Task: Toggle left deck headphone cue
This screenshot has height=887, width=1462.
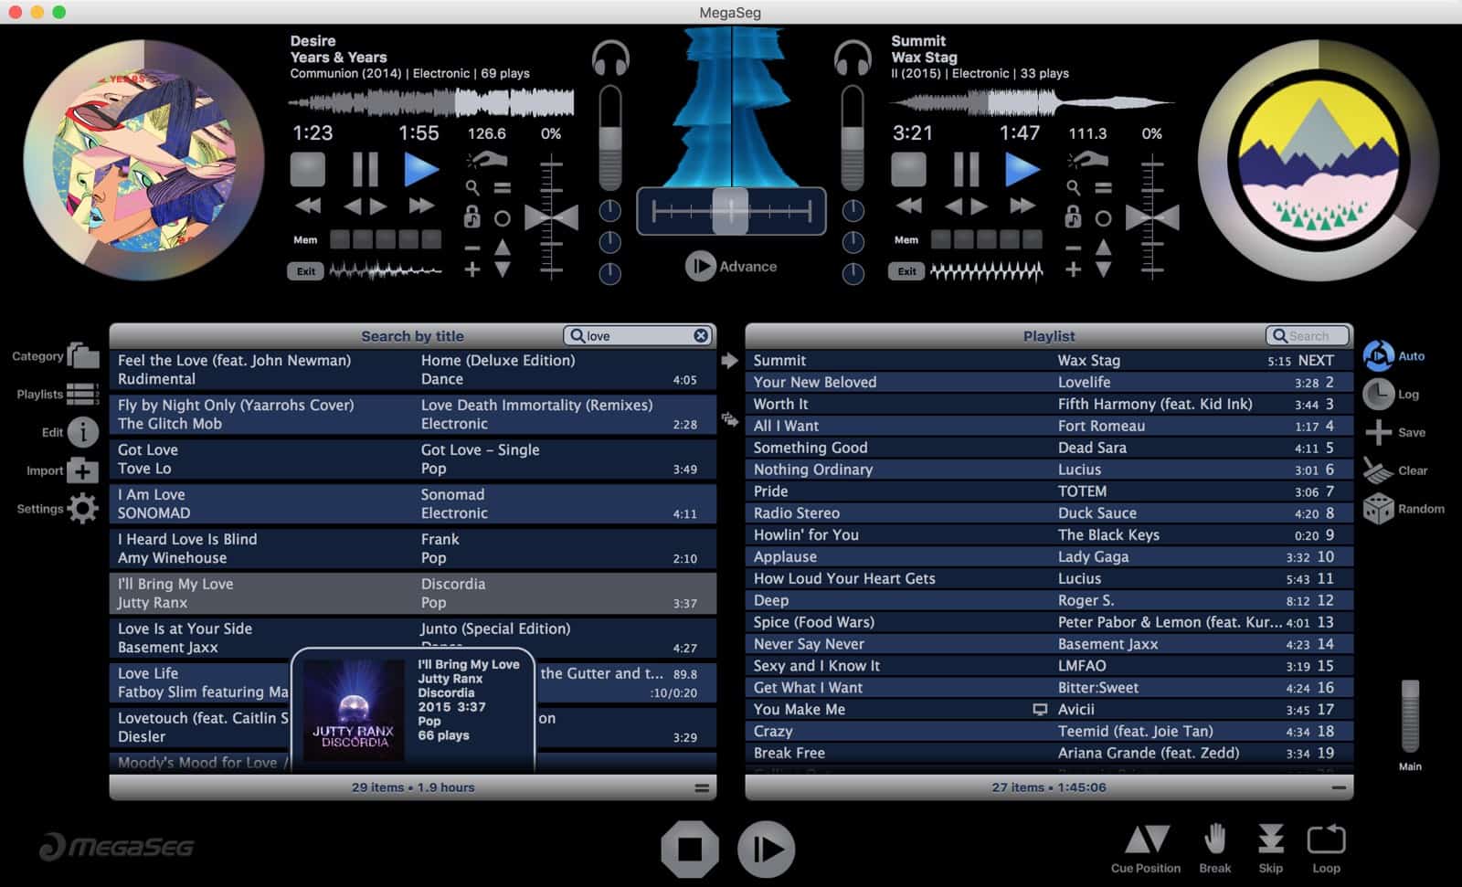Action: point(610,58)
